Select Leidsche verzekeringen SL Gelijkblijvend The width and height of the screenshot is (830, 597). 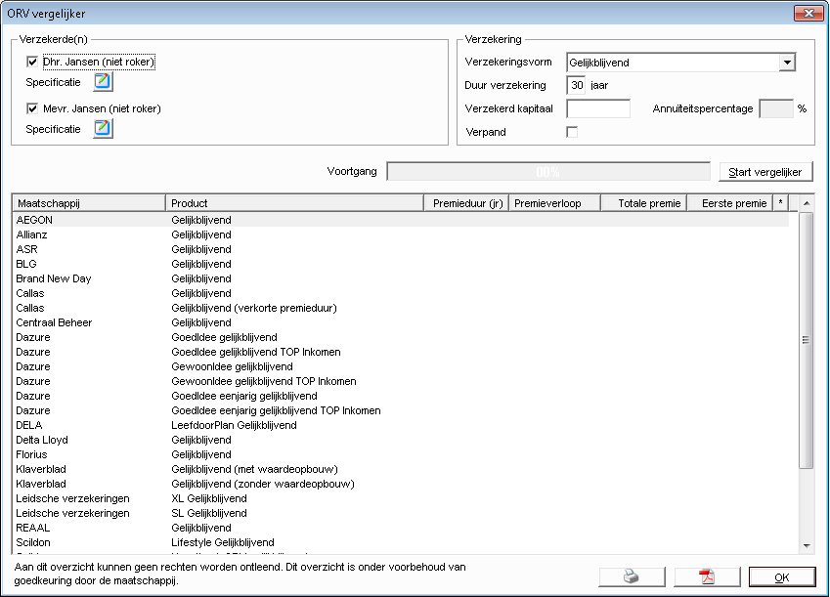click(x=401, y=513)
